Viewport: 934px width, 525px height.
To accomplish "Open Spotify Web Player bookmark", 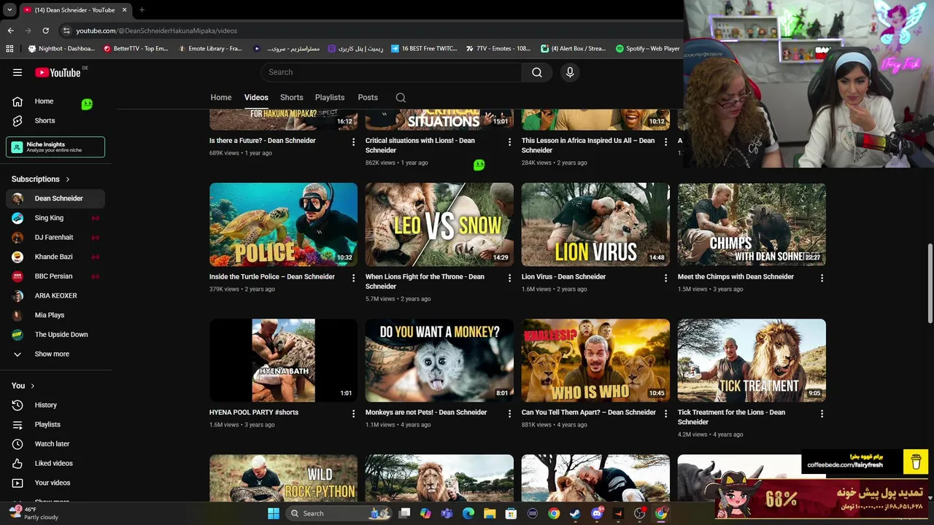I will (647, 49).
